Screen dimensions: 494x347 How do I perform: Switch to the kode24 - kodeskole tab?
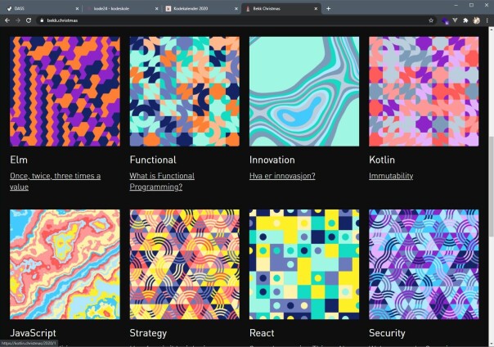(x=122, y=9)
